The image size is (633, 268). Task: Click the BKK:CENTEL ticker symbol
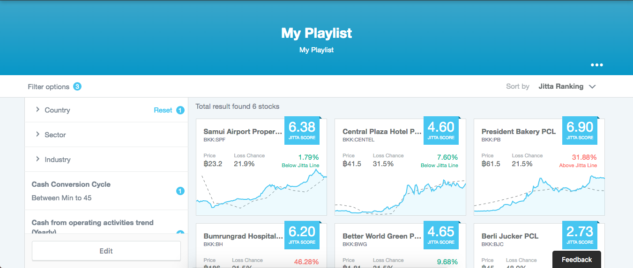click(358, 140)
